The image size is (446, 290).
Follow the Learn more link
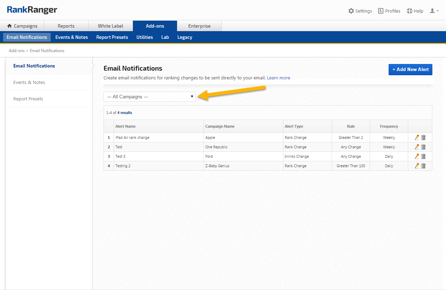(x=278, y=78)
